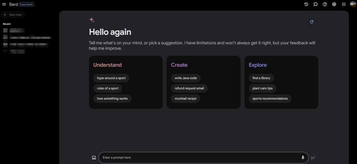Select the 'write Java code' suggestion
This screenshot has height=164, width=357.
[185, 78]
